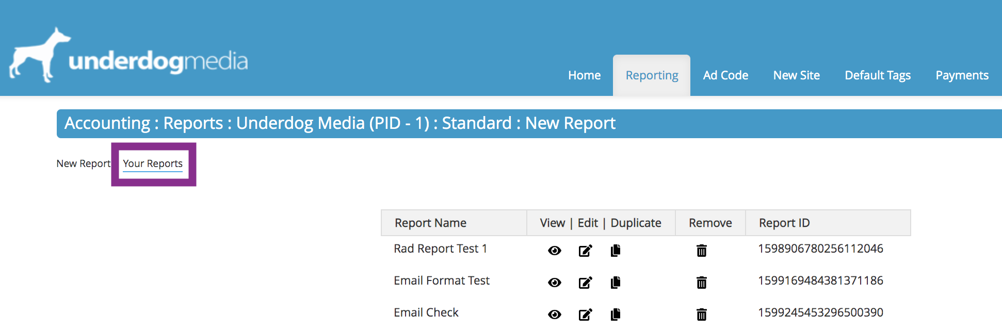The height and width of the screenshot is (331, 1002).
Task: Duplicate the Rad Report Test 1 report
Action: [616, 251]
